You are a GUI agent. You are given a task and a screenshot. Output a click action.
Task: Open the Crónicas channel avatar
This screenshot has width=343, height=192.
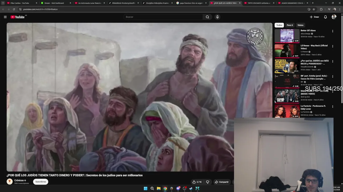(10, 182)
